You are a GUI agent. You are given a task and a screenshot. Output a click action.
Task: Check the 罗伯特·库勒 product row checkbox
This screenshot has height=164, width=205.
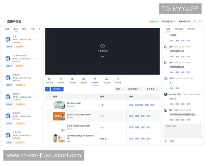pos(48,127)
